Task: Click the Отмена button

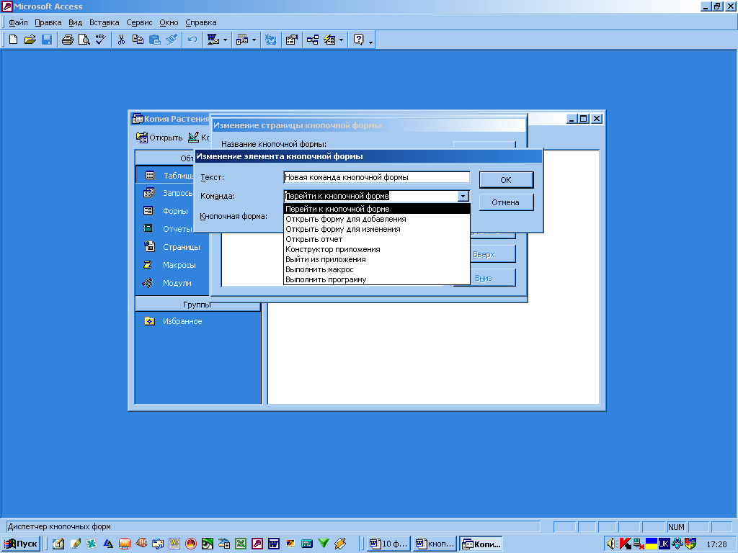Action: 506,202
